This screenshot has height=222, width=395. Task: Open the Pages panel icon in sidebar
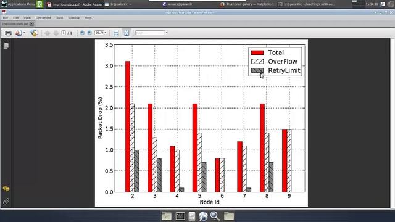click(6, 46)
